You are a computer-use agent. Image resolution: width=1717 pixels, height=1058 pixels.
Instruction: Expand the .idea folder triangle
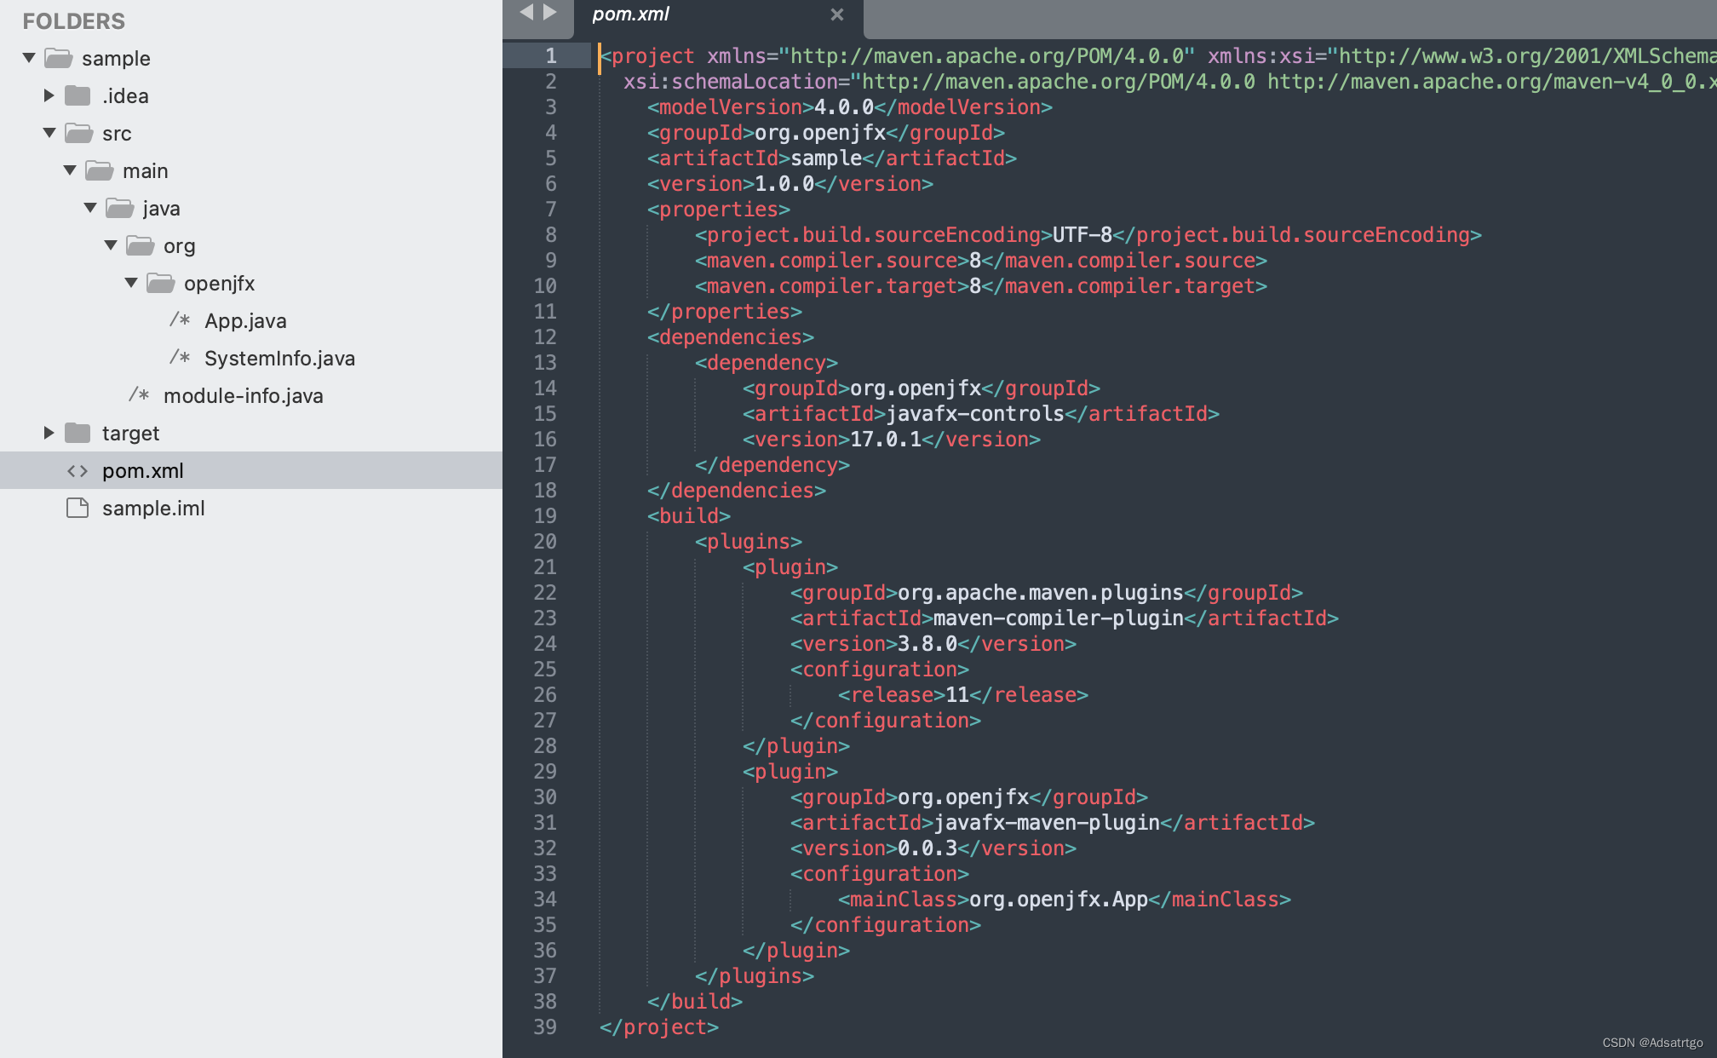pos(49,96)
